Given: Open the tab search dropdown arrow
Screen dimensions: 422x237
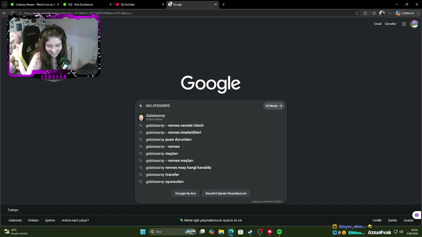Looking at the screenshot, I should [x=4, y=4].
